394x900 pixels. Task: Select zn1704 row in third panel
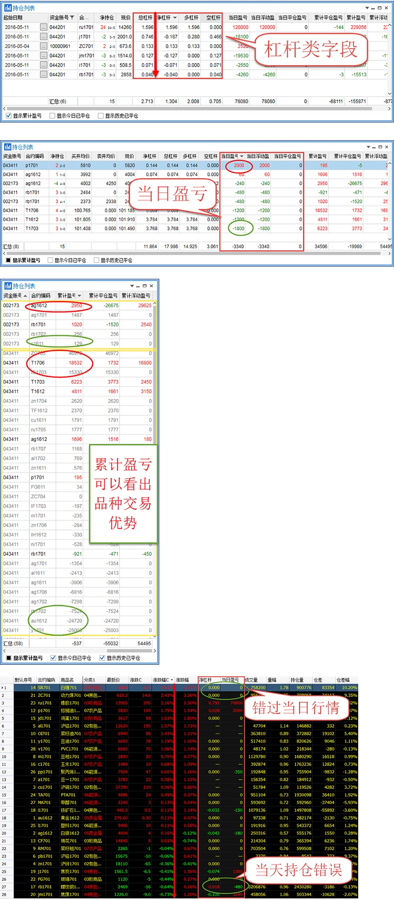(x=77, y=401)
